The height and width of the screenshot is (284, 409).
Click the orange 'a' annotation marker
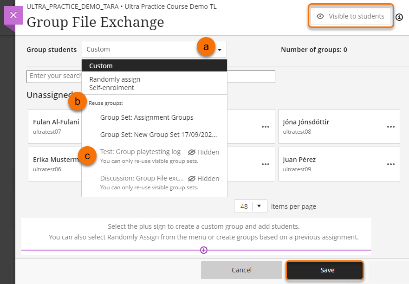click(x=206, y=47)
